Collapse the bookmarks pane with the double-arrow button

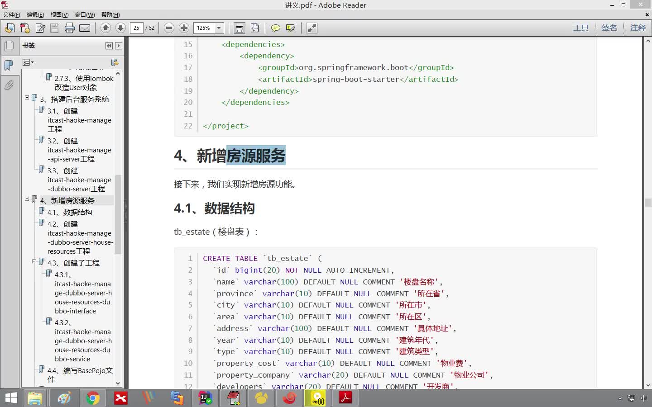point(109,46)
